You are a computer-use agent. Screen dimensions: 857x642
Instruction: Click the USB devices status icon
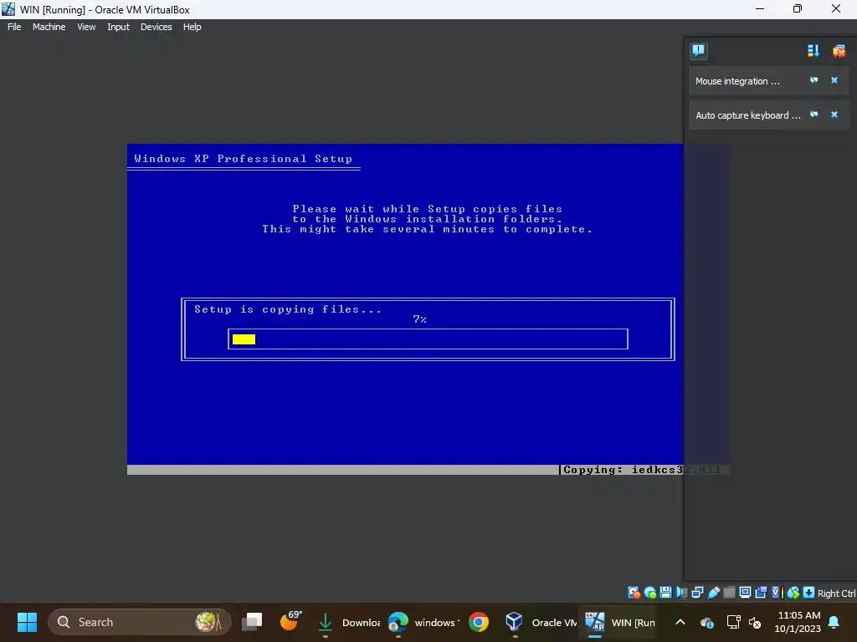click(713, 593)
